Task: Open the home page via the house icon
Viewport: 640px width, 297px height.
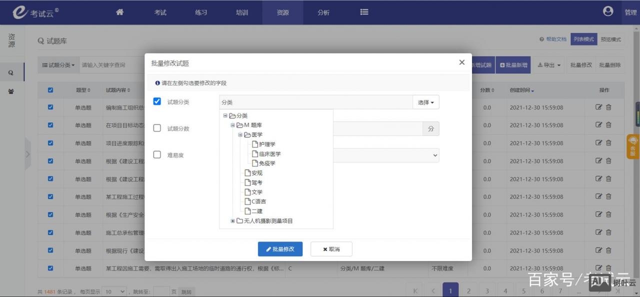Action: click(119, 12)
